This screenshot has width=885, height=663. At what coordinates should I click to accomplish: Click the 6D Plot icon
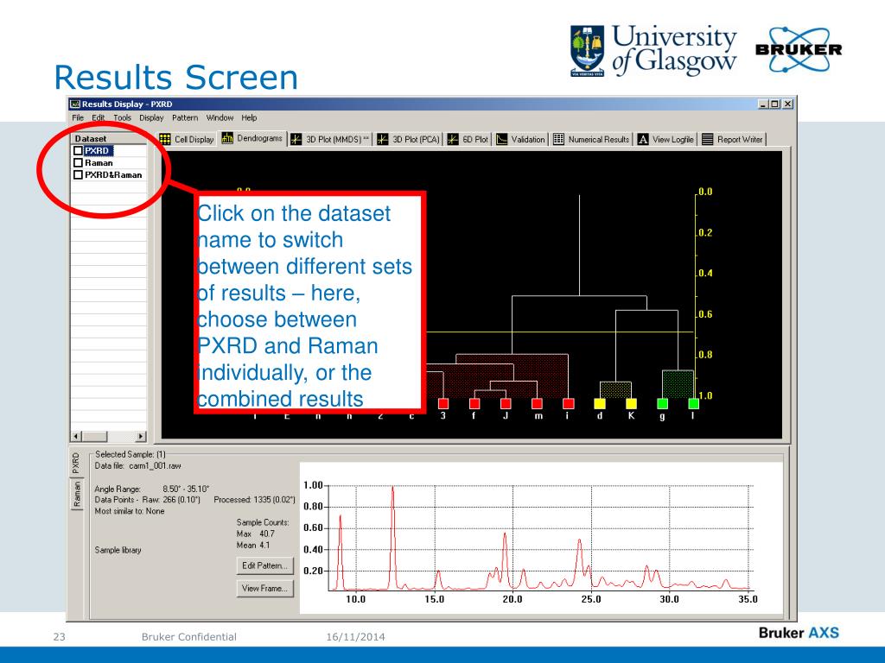453,139
